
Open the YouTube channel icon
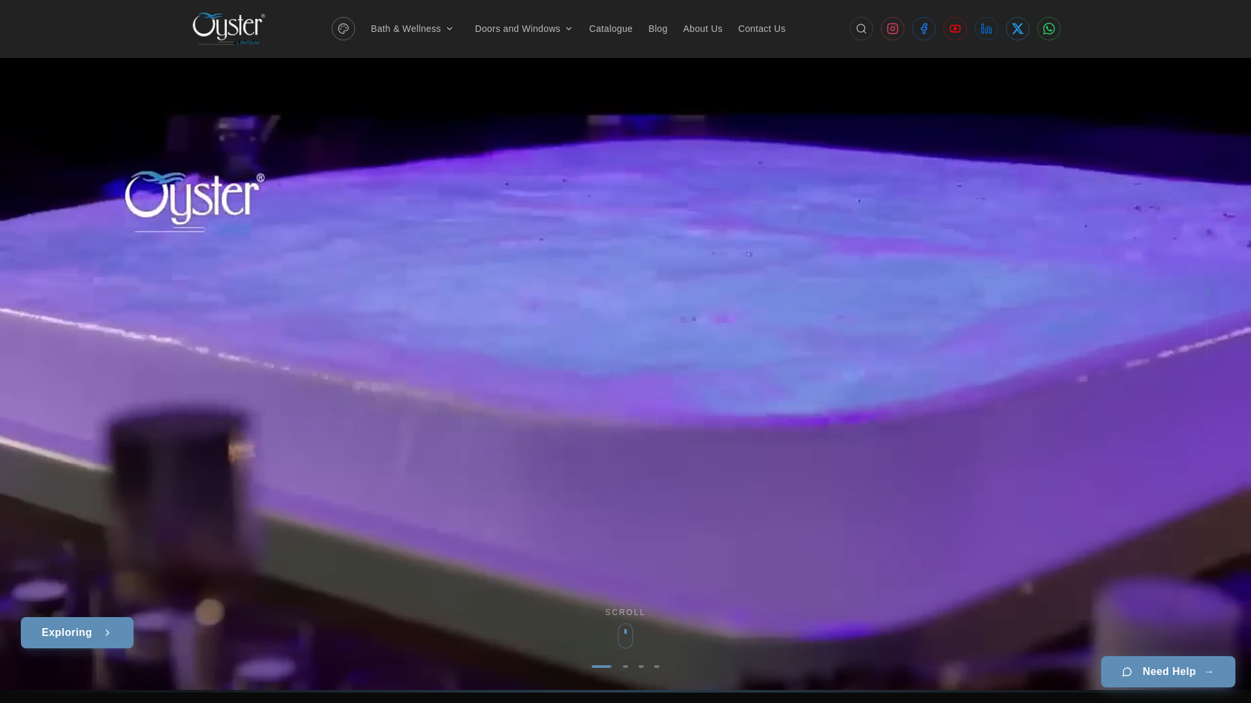tap(955, 29)
